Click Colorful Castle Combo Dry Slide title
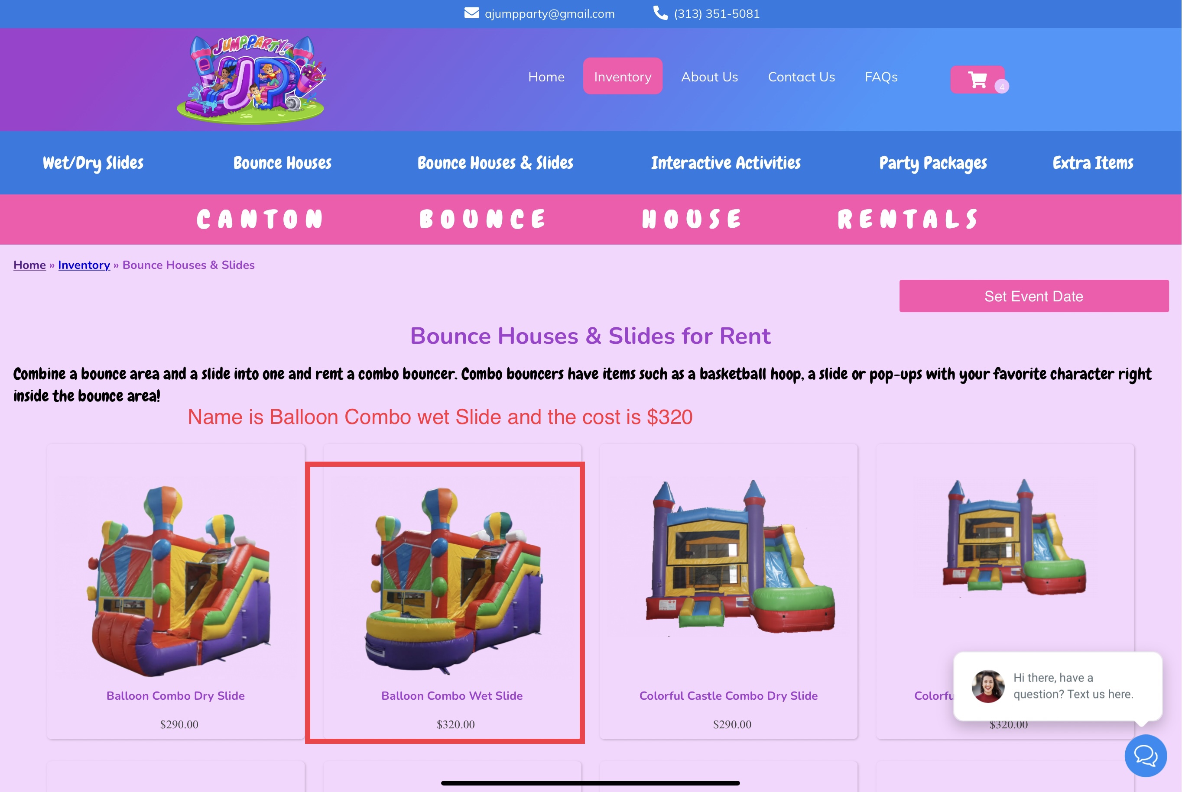Screen dimensions: 1182x792 [728, 695]
